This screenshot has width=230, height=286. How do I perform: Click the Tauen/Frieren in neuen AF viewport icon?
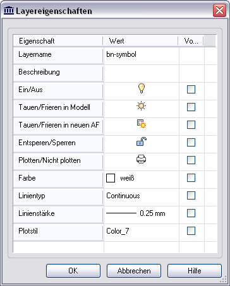142,124
